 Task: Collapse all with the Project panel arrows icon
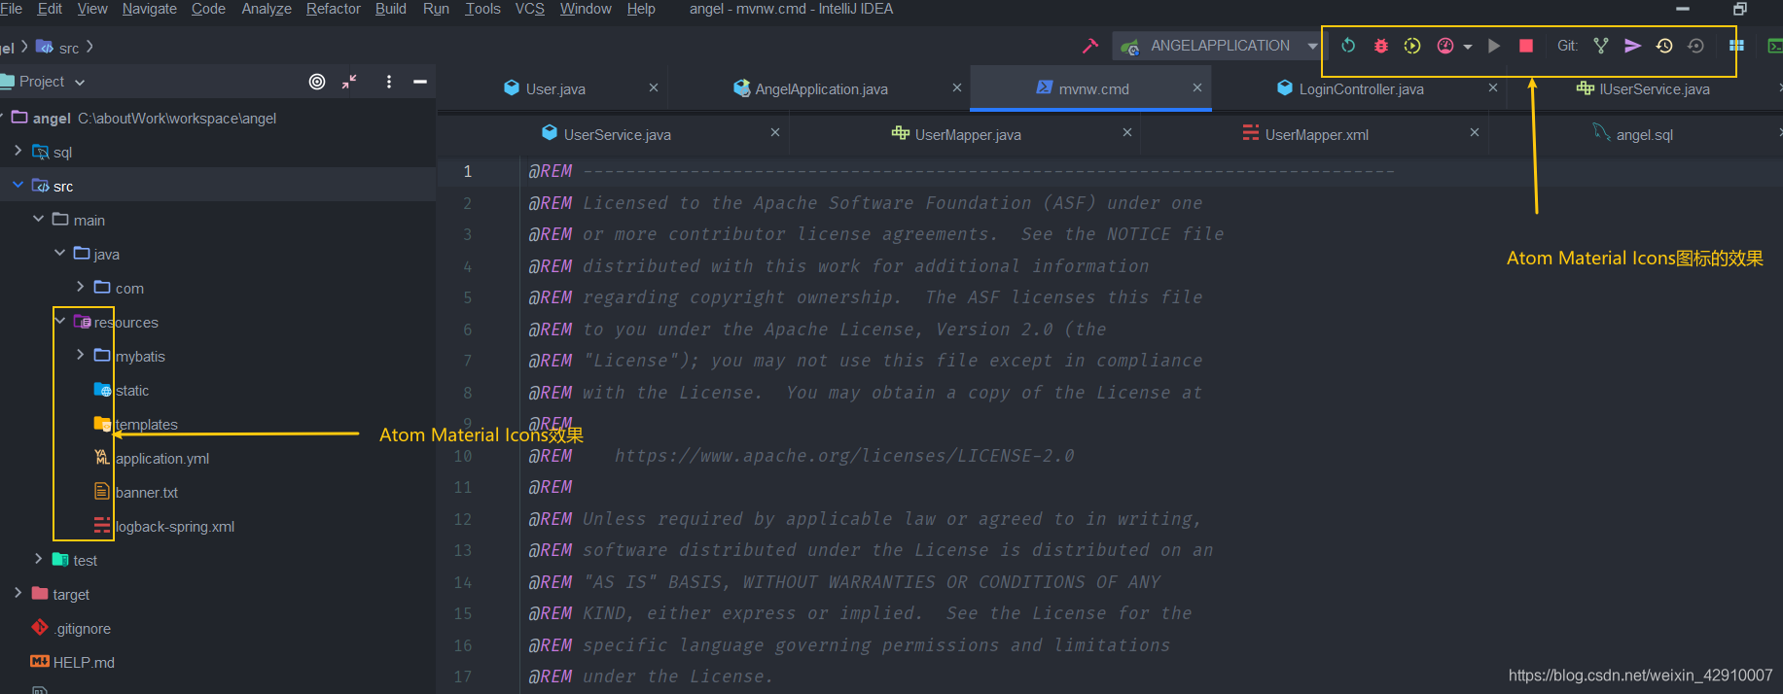(x=349, y=82)
